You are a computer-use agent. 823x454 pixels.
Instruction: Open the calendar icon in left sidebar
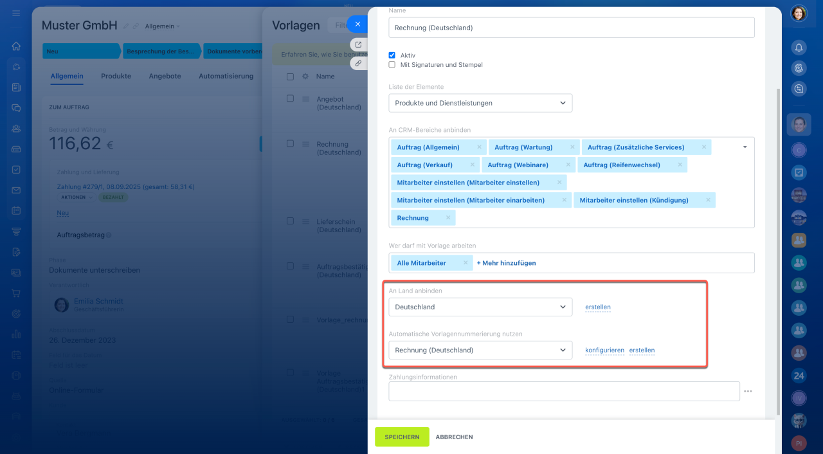16,211
